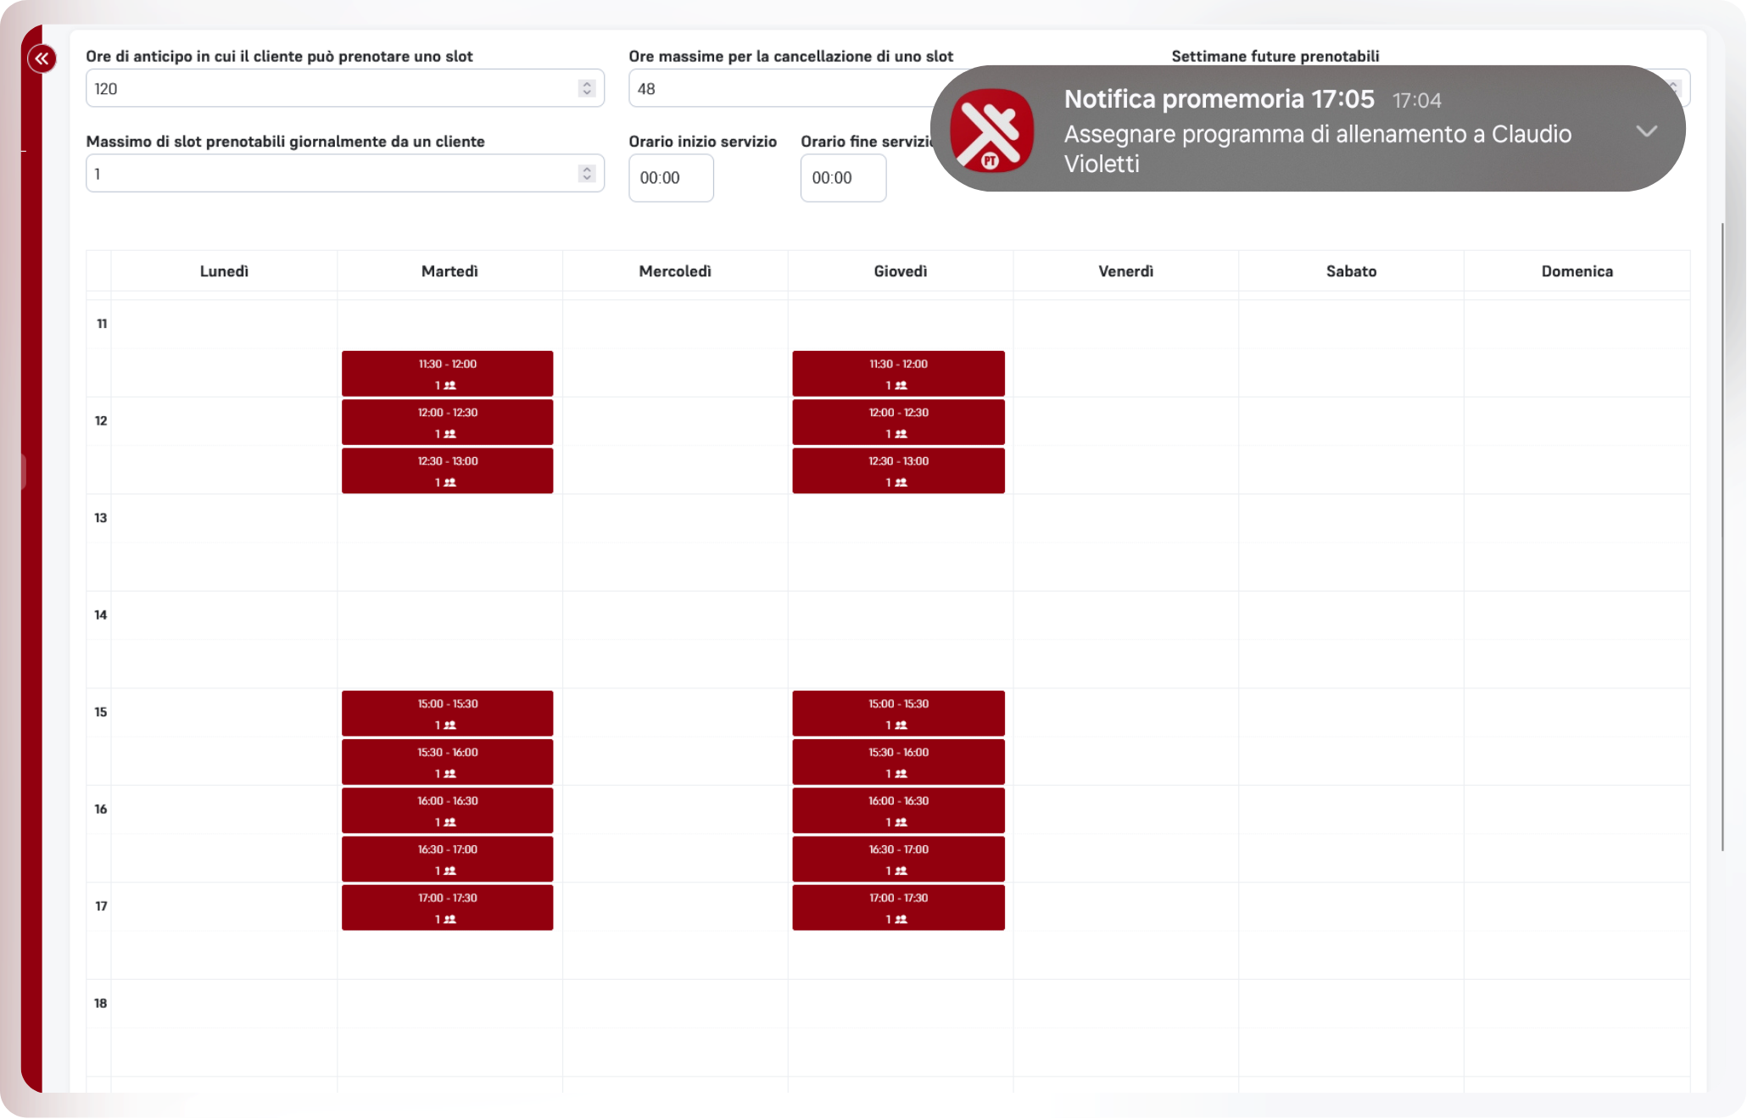Select the Lunedì column header
Image resolution: width=1747 pixels, height=1119 pixels.
pyautogui.click(x=224, y=271)
